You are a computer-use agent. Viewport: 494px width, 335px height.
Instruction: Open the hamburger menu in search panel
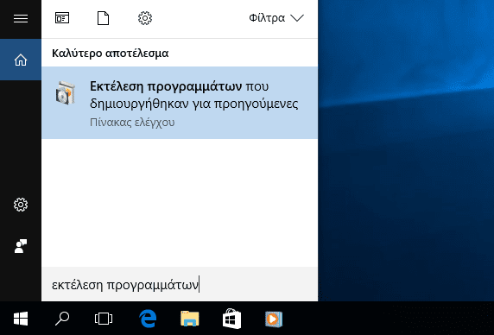[x=21, y=19]
